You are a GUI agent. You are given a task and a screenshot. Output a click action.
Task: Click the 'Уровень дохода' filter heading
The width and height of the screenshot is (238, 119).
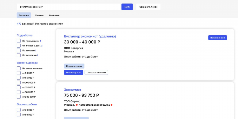[27, 63]
